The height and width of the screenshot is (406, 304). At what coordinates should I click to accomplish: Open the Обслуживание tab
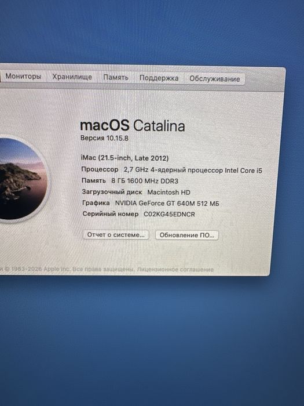click(215, 79)
